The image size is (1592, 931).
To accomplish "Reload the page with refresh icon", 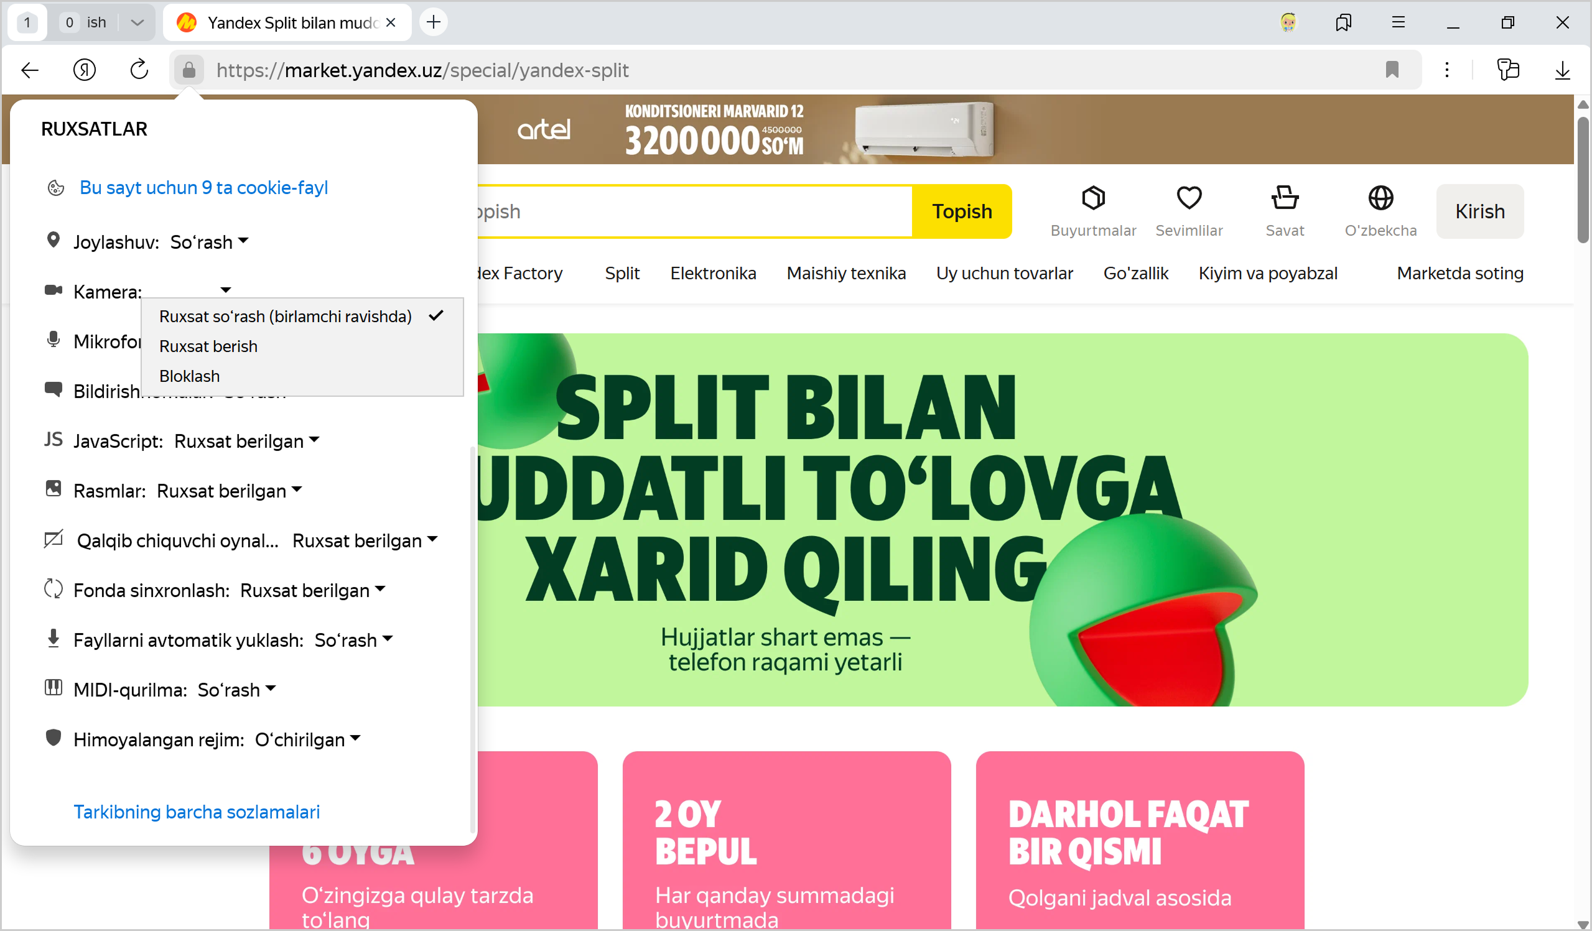I will pyautogui.click(x=139, y=70).
